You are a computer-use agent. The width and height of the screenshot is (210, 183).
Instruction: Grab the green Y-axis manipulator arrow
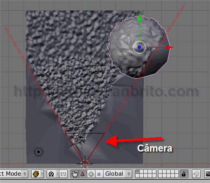tap(140, 17)
